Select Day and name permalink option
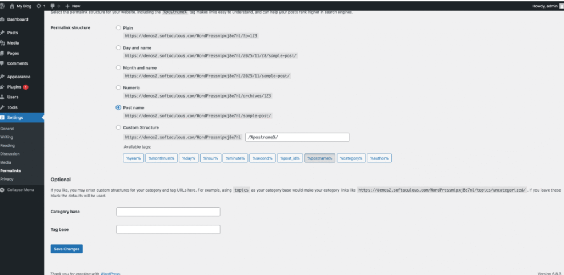This screenshot has width=564, height=275. (x=118, y=47)
